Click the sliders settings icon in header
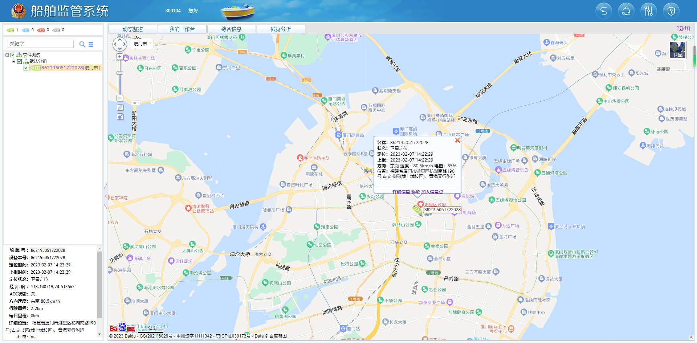The height and width of the screenshot is (343, 697). click(648, 11)
